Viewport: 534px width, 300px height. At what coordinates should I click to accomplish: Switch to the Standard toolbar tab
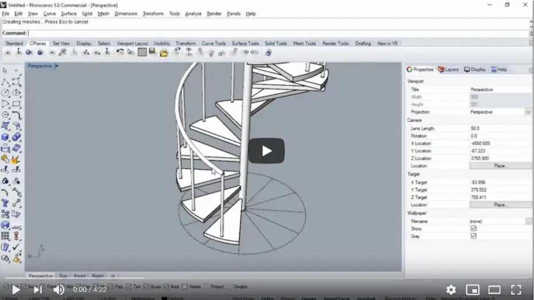pyautogui.click(x=14, y=44)
